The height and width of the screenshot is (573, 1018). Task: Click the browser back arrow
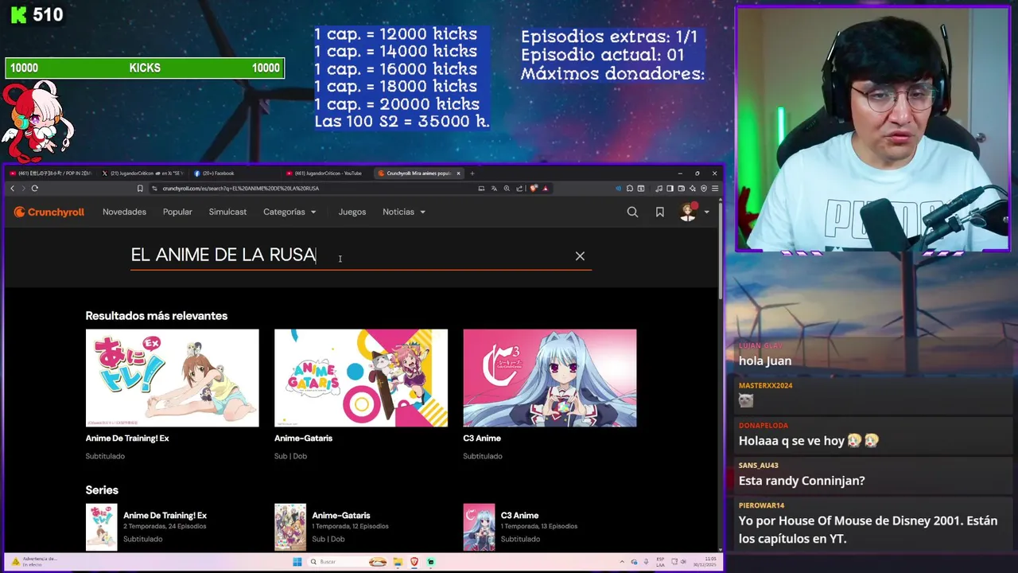(x=12, y=189)
